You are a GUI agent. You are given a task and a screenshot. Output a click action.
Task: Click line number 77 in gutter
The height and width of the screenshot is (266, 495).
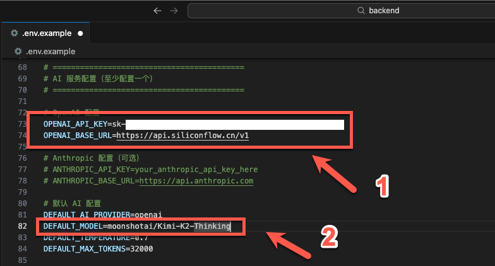pyautogui.click(x=23, y=170)
